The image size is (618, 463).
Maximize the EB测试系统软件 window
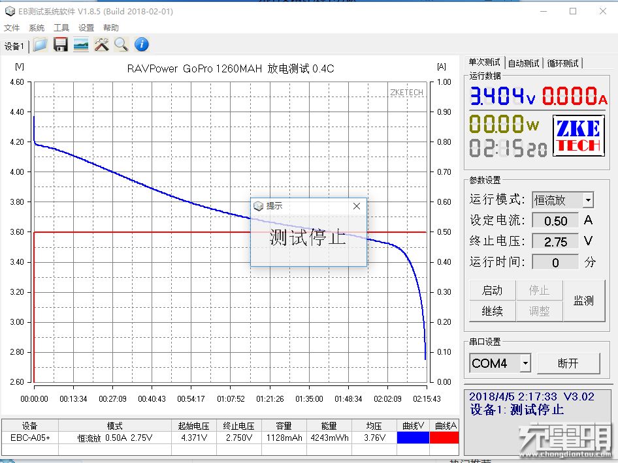click(573, 11)
